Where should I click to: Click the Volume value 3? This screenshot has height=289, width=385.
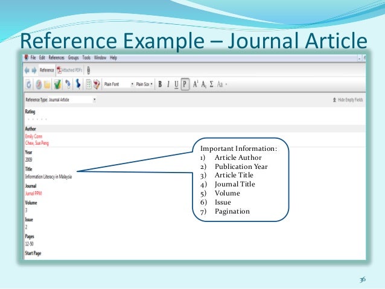[x=27, y=211]
